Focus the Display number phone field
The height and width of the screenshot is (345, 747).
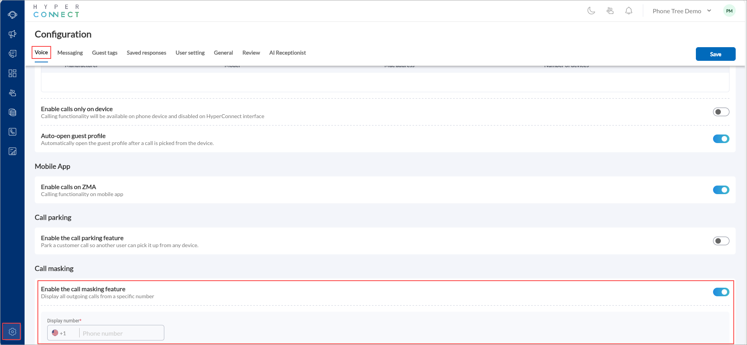[x=121, y=333]
